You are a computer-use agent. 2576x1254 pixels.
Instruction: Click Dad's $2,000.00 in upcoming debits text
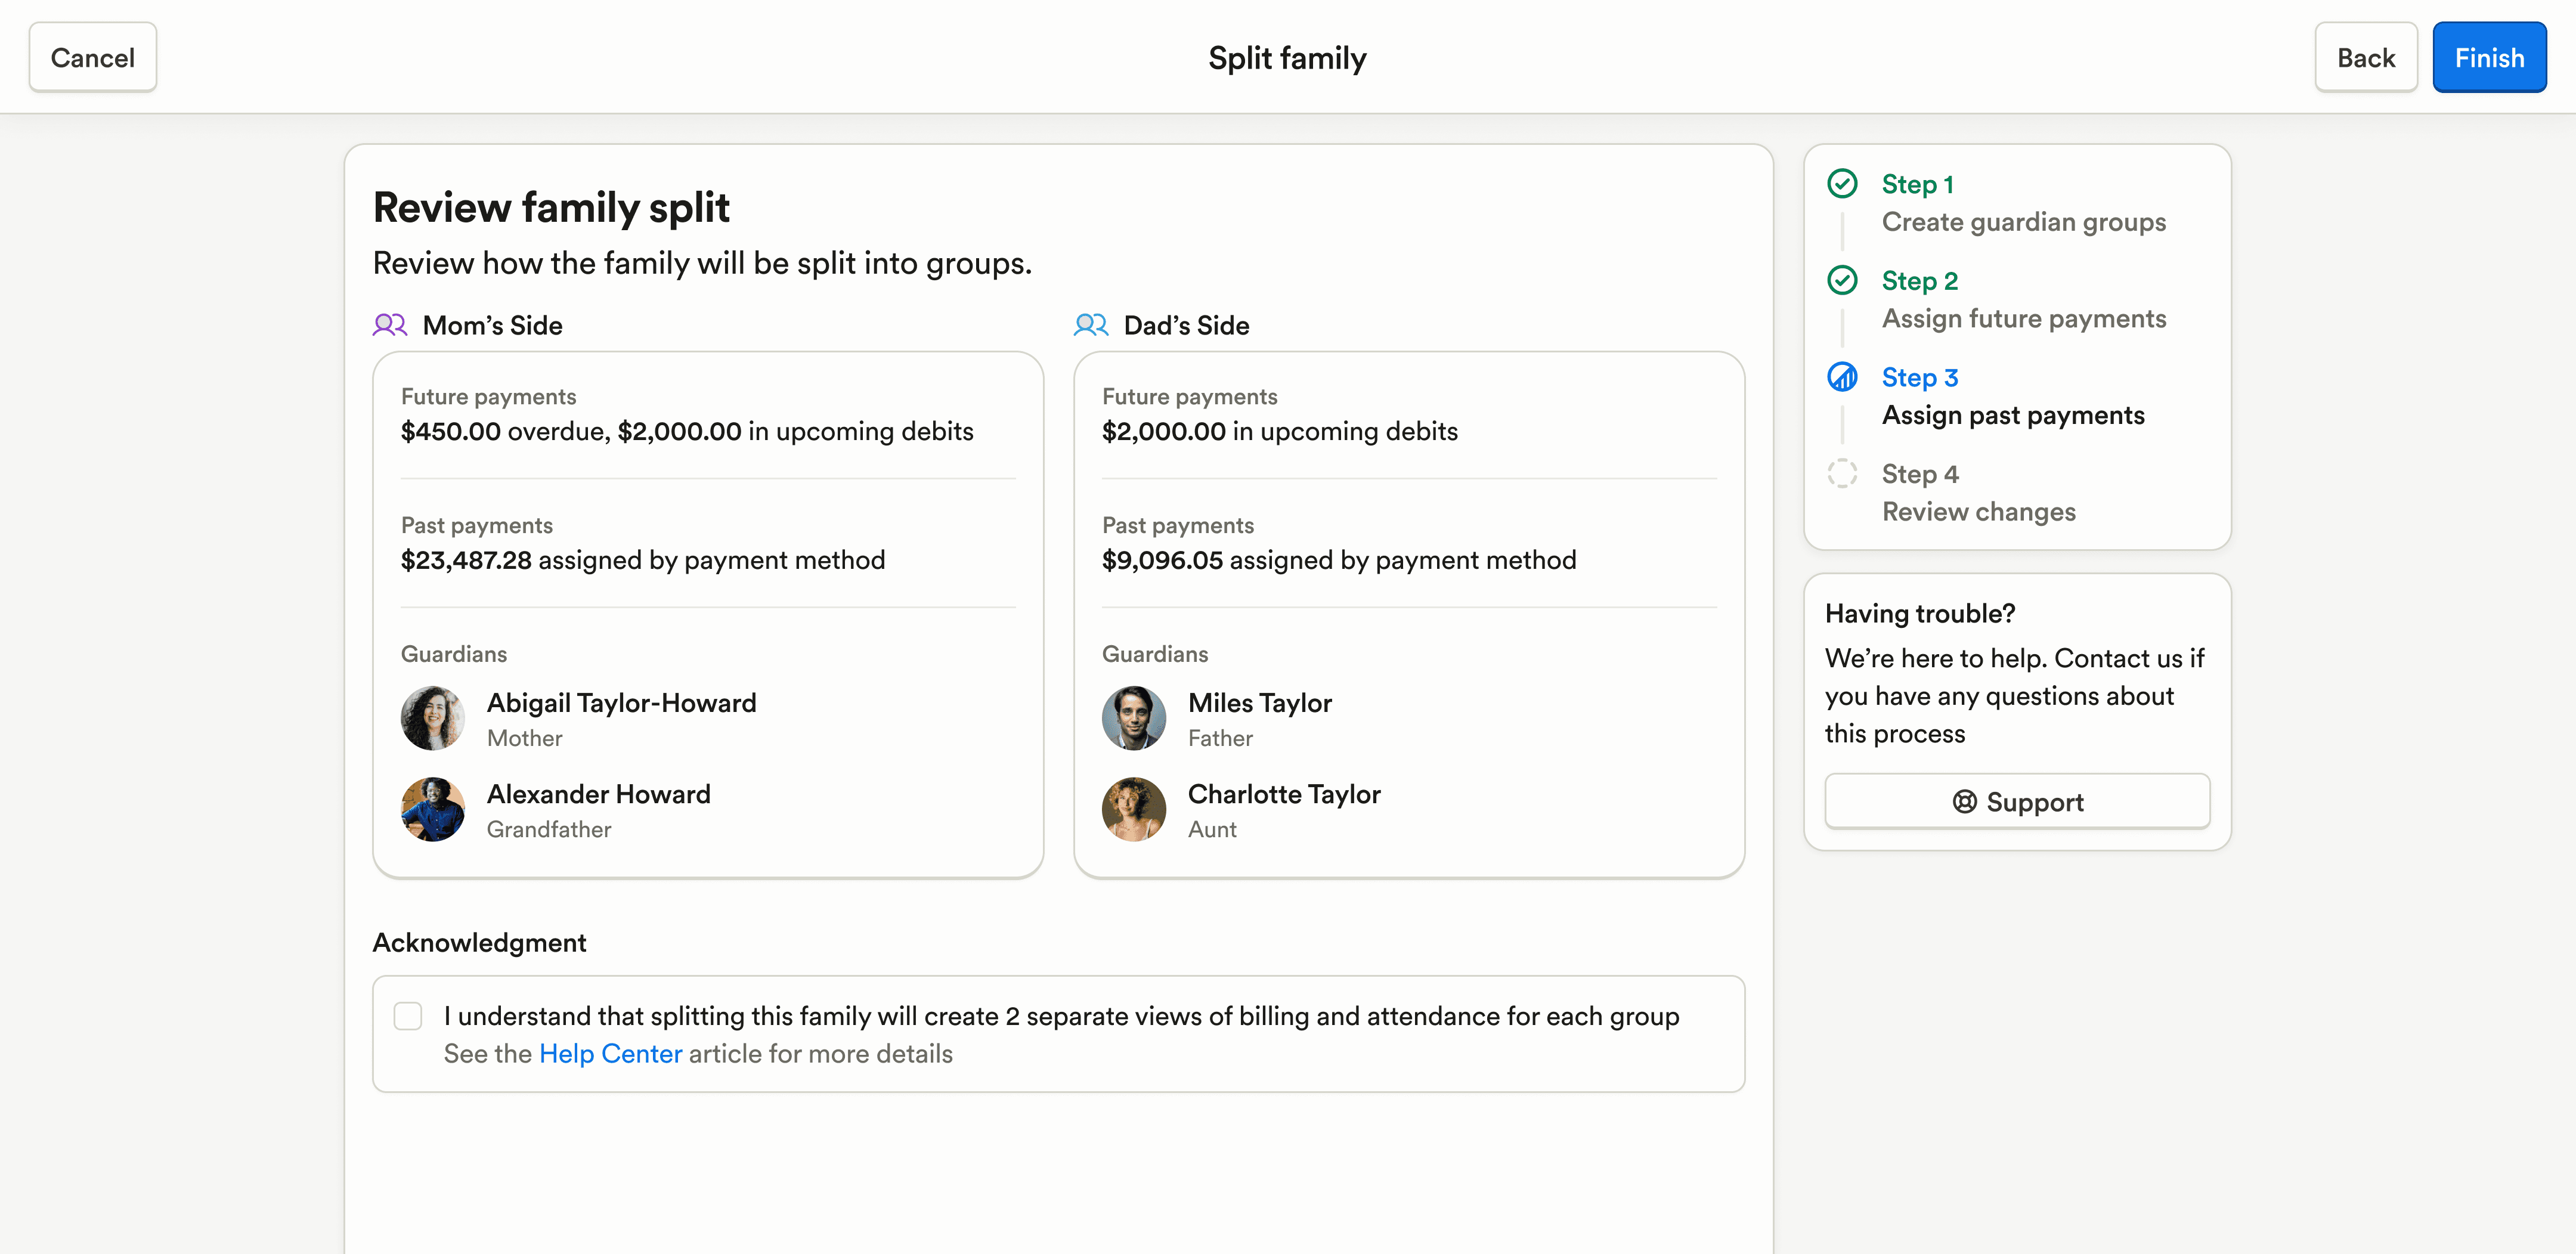click(1279, 431)
